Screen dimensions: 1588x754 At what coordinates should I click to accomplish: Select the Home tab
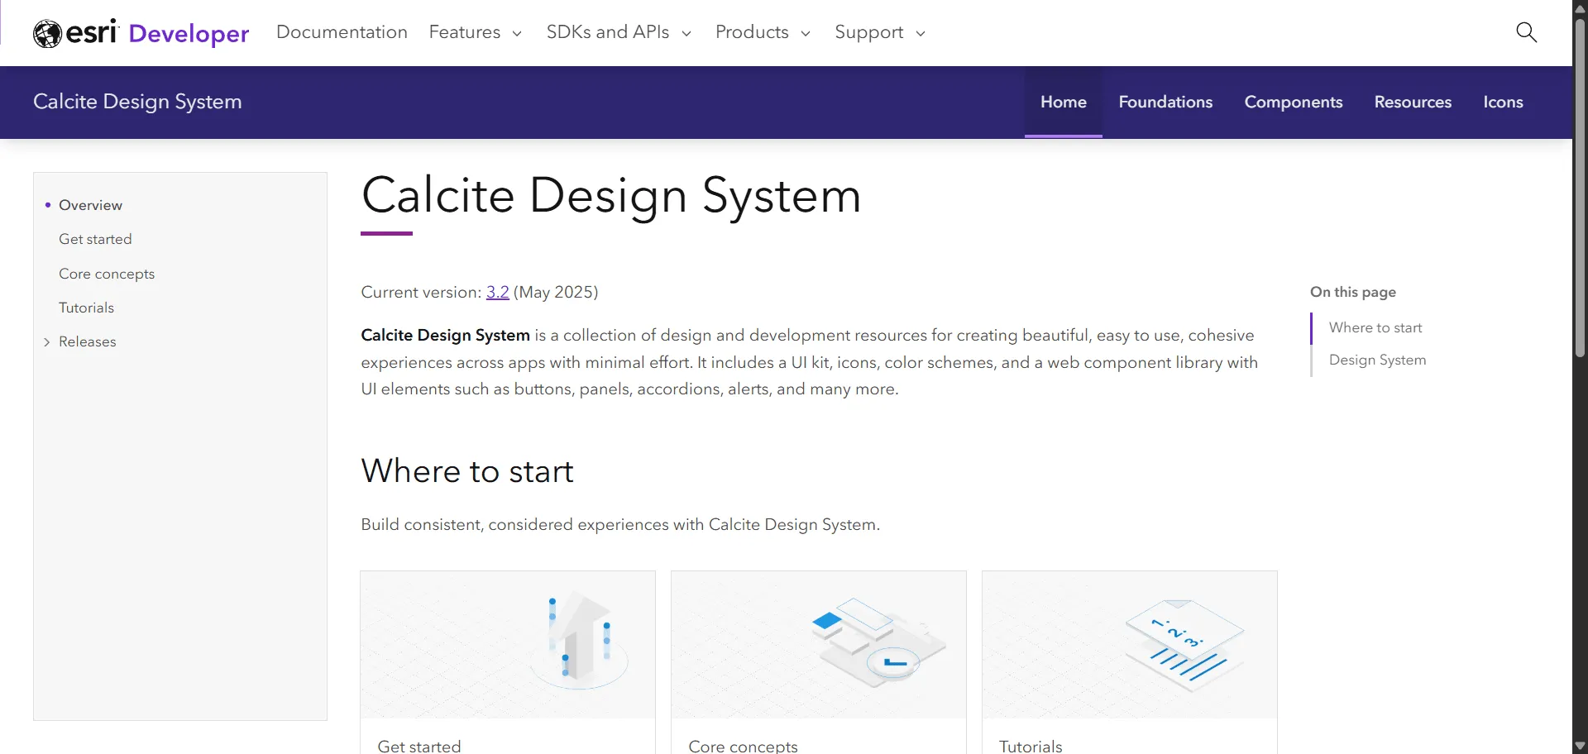[x=1064, y=102]
